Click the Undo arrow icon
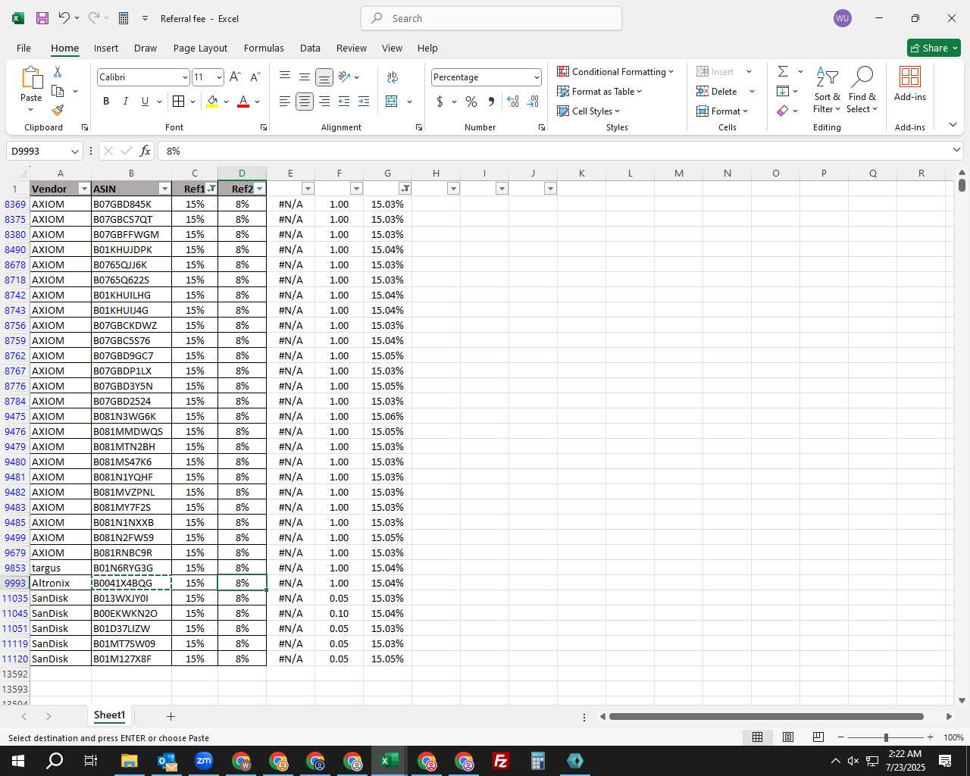The image size is (970, 776). coord(64,18)
